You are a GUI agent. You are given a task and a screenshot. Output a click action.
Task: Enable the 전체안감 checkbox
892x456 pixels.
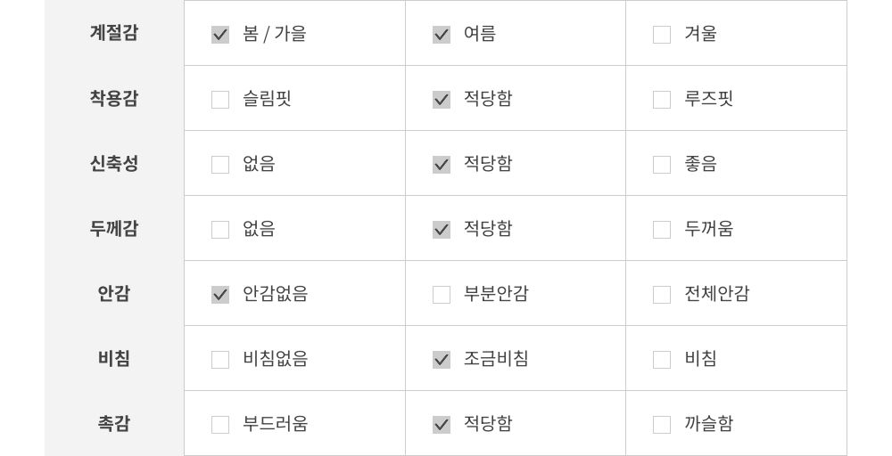(x=662, y=295)
